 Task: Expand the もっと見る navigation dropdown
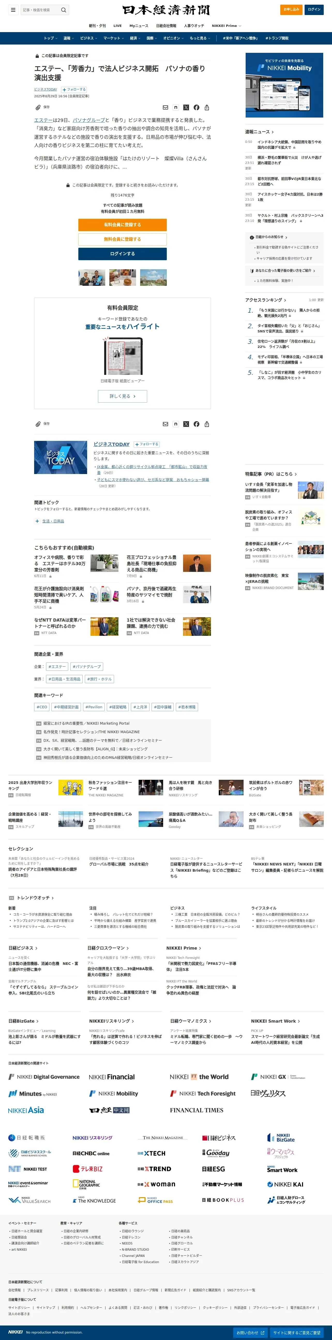coord(200,39)
